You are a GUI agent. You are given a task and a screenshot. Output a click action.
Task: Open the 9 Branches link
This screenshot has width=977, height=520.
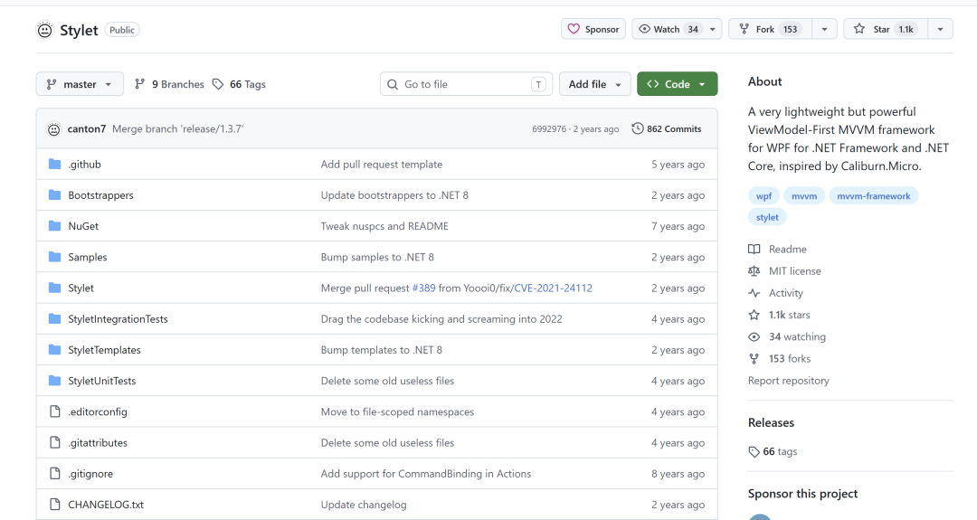(x=169, y=84)
